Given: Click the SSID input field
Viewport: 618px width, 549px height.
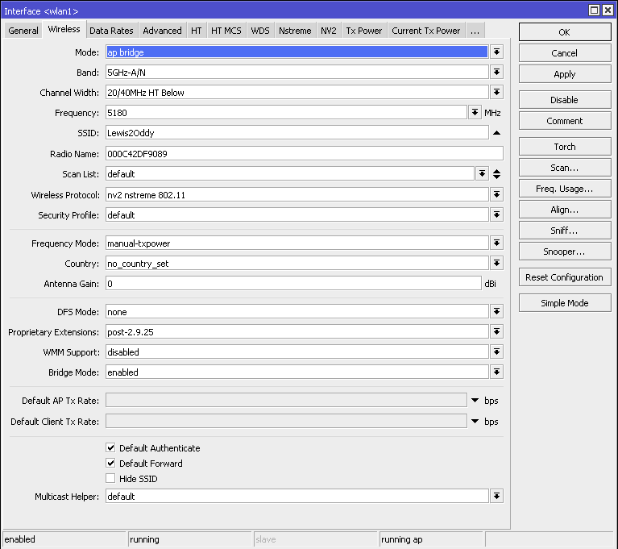Looking at the screenshot, I should (297, 132).
